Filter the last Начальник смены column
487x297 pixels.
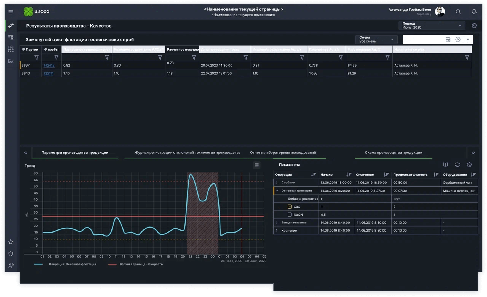tap(467, 57)
